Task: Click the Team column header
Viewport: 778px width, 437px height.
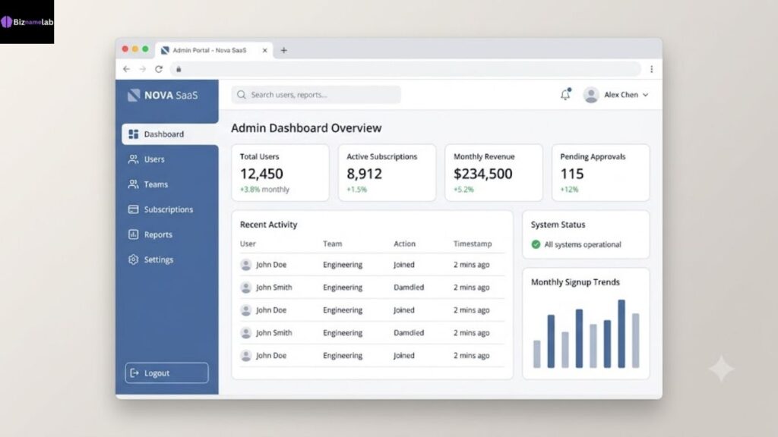Action: point(333,244)
